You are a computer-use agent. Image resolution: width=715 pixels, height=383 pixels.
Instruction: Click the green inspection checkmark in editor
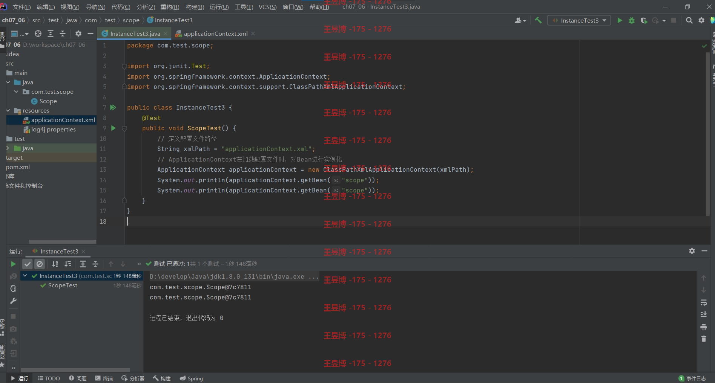pyautogui.click(x=704, y=46)
